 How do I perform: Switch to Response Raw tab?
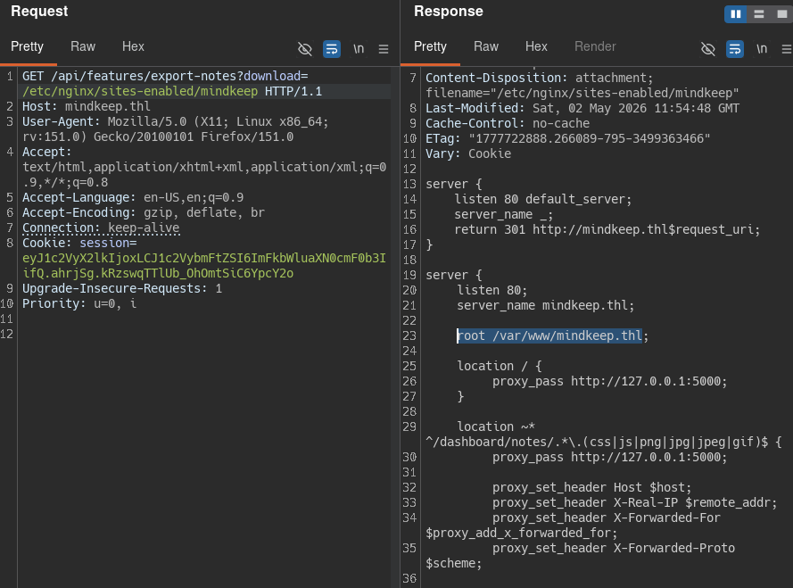pos(486,46)
